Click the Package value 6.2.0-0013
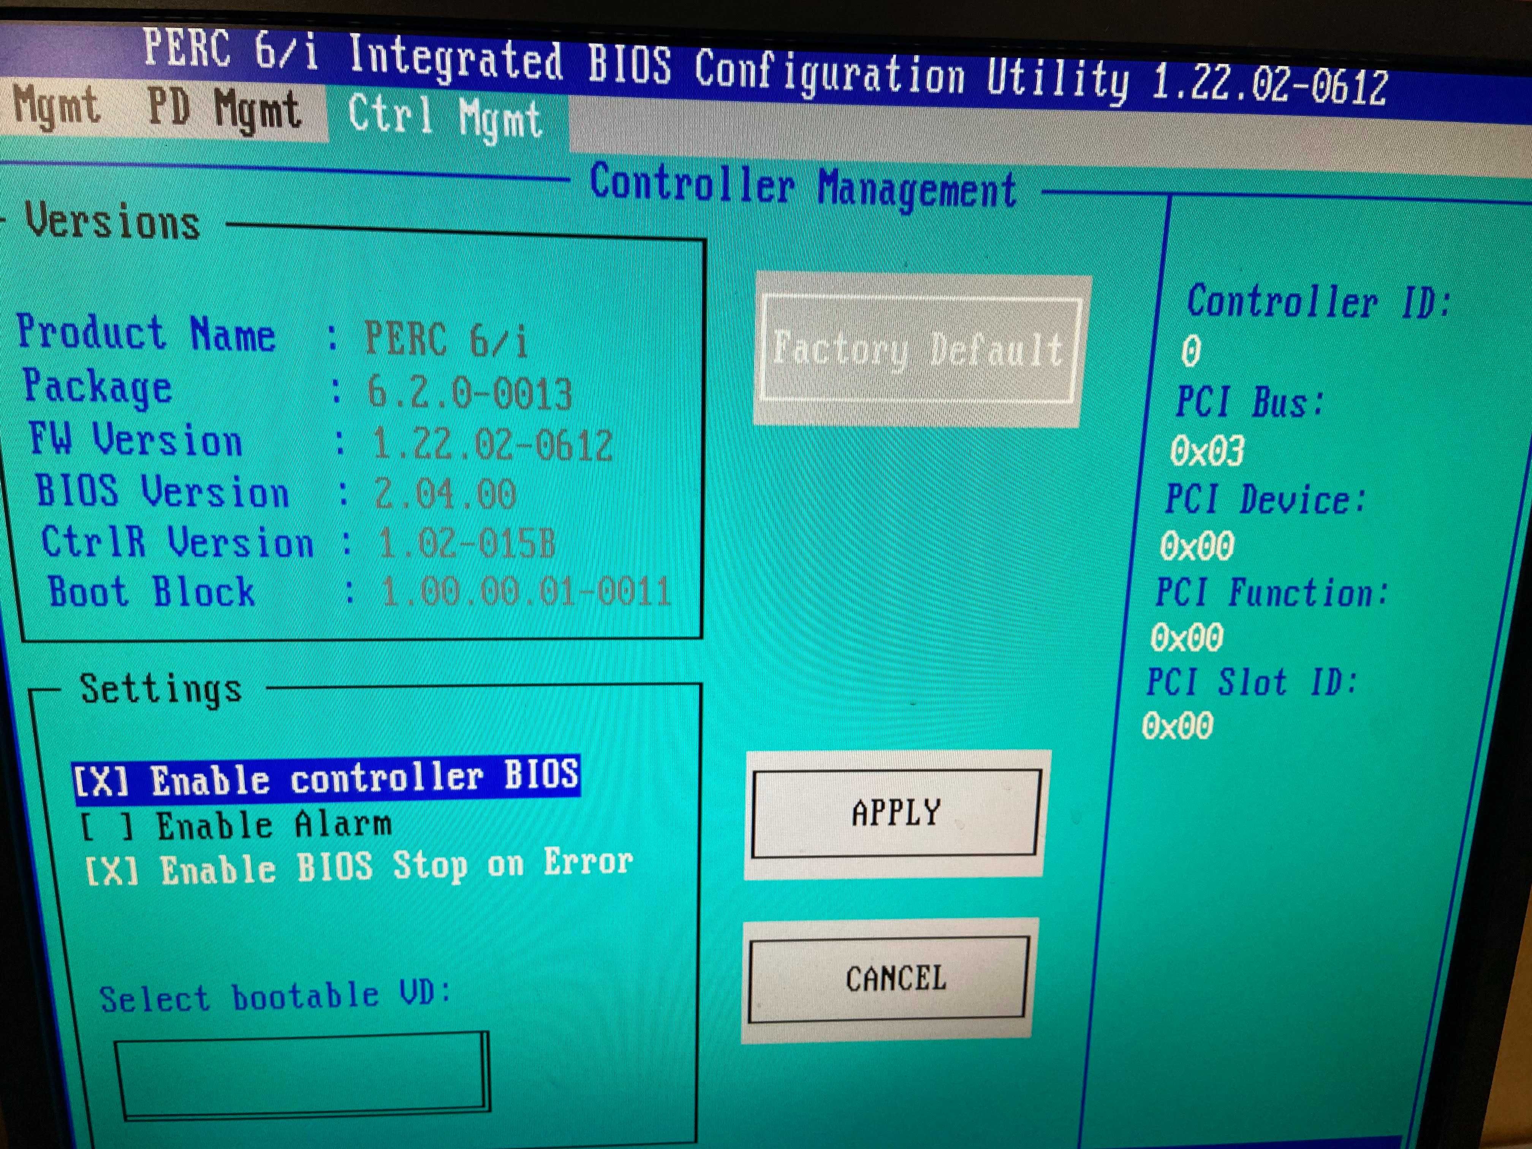 [470, 393]
